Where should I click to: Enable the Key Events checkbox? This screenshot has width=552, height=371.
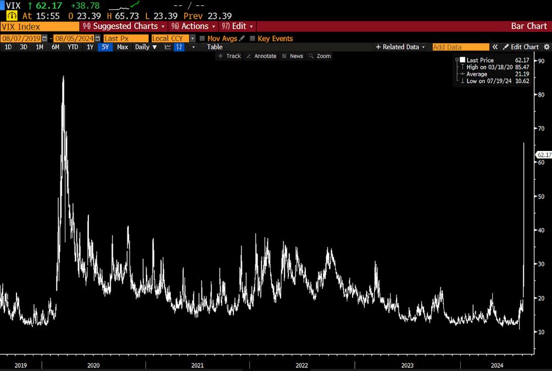(x=253, y=38)
